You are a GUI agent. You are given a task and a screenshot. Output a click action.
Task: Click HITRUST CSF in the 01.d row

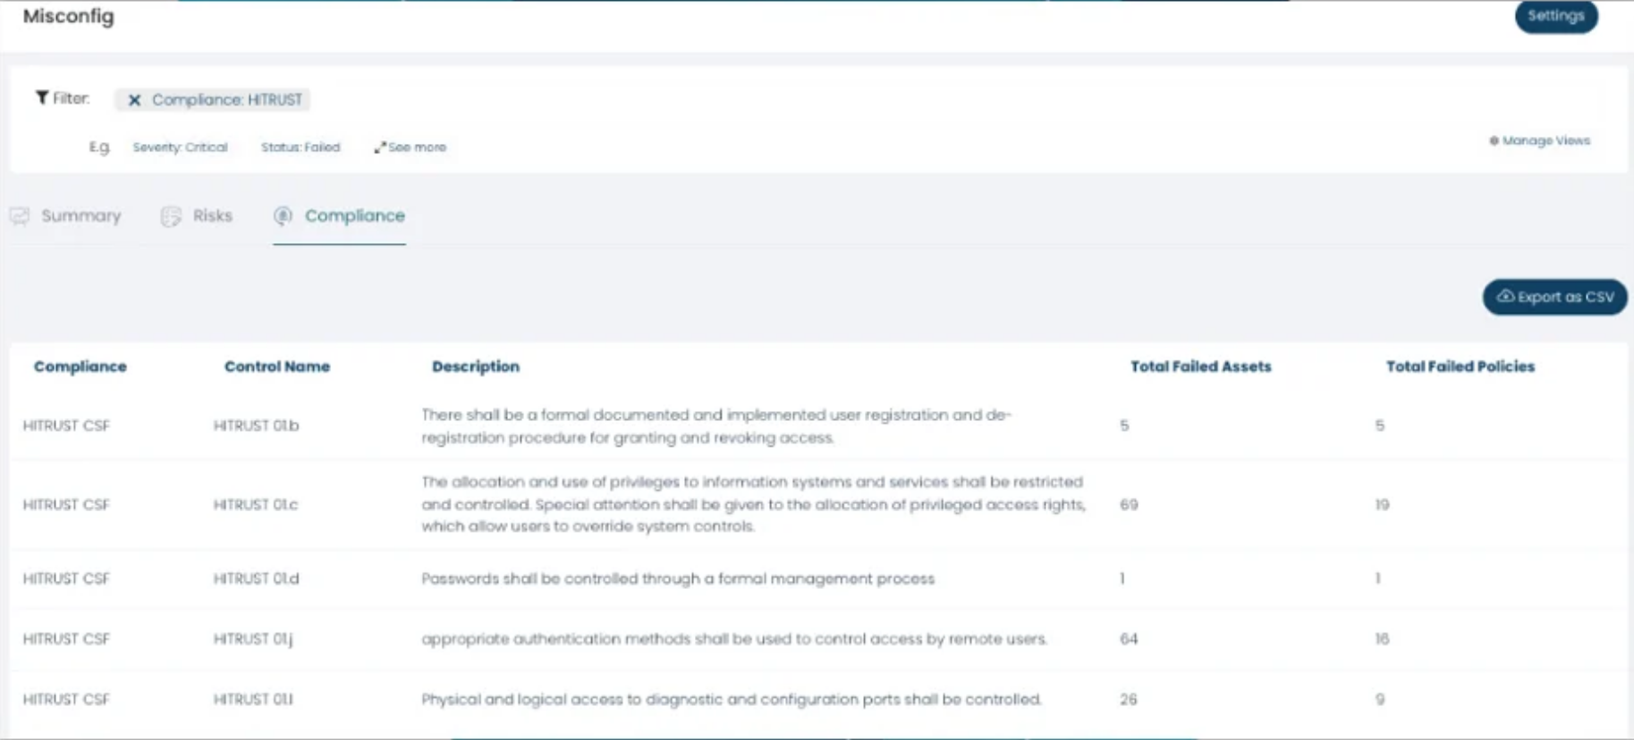[66, 579]
